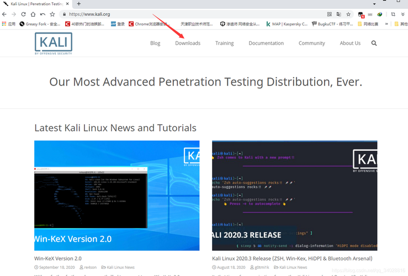Viewport: 408px width, 276px height.
Task: Click the grey extension icon next to badge
Action: [370, 14]
